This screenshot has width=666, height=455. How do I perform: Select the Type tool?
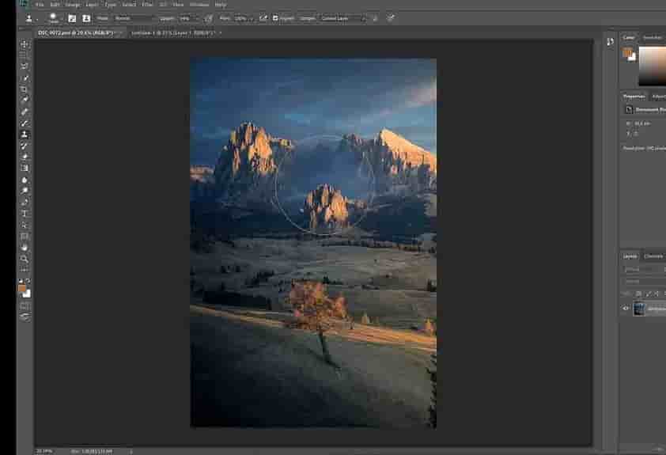coord(25,214)
